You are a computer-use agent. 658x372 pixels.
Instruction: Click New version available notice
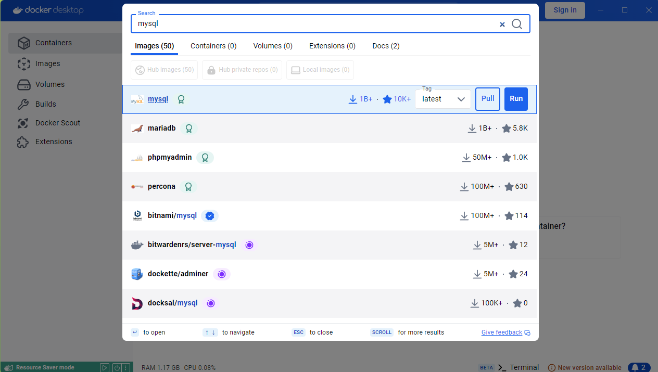(585, 367)
